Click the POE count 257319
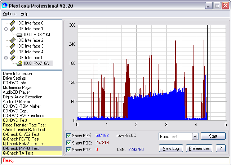 tap(102, 143)
